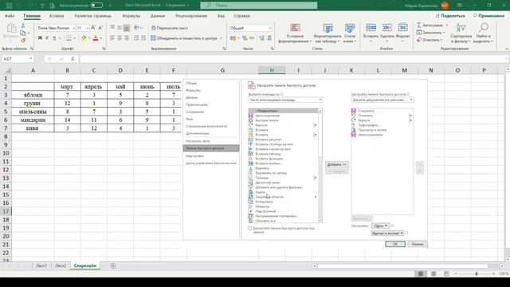
Task: Open merge and center dropdown arrow
Action: click(222, 38)
